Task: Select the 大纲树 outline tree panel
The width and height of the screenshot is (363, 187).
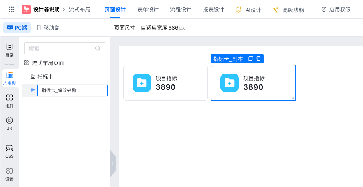Action: (10, 78)
